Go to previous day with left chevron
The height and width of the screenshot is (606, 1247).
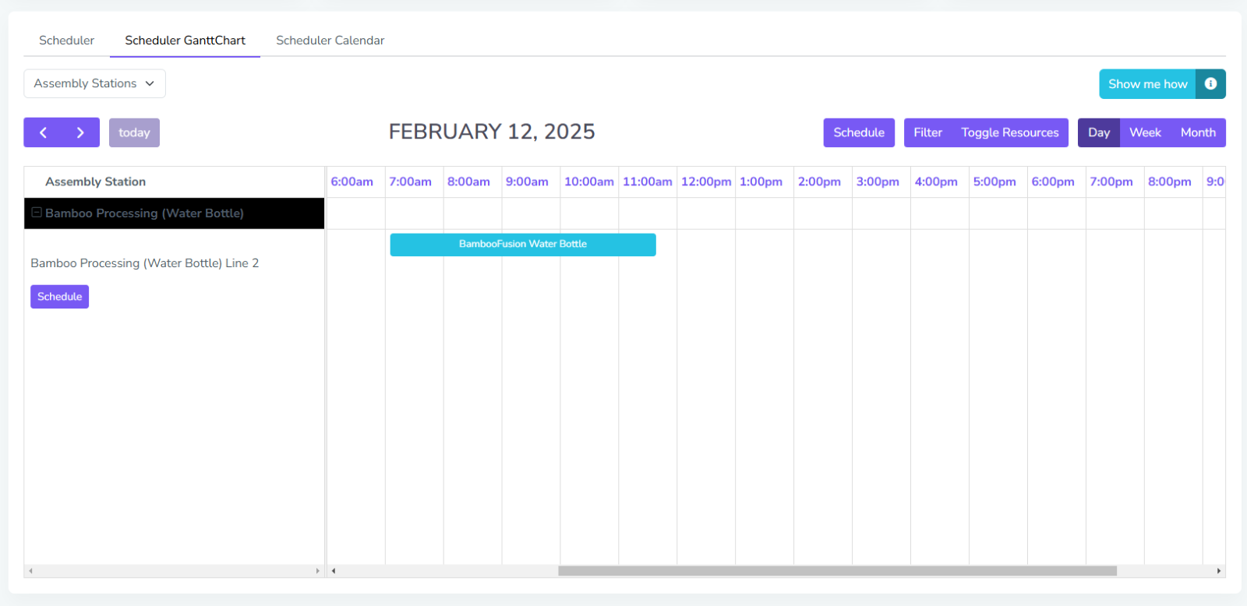pos(43,132)
